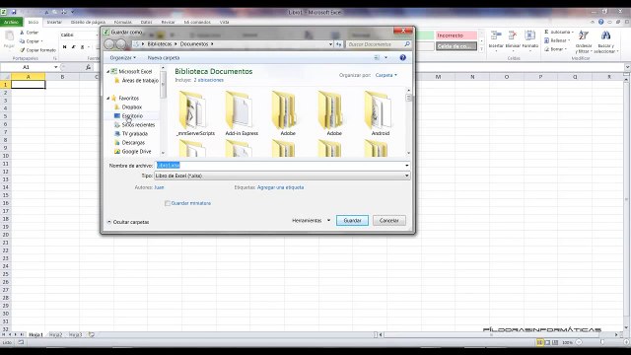Click the 'Copiar formato' paintbrush icon
This screenshot has width=631, height=355.
click(22, 50)
